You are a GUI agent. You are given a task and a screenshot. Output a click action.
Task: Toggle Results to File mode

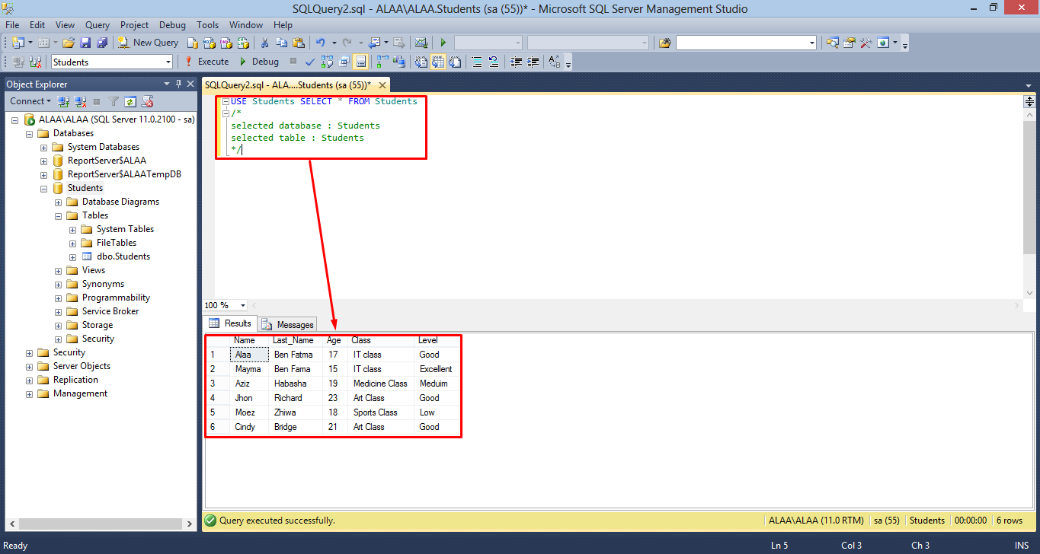[x=456, y=62]
